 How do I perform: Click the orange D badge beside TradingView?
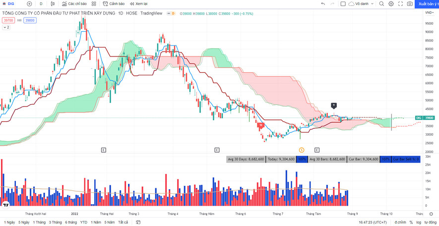(x=173, y=13)
